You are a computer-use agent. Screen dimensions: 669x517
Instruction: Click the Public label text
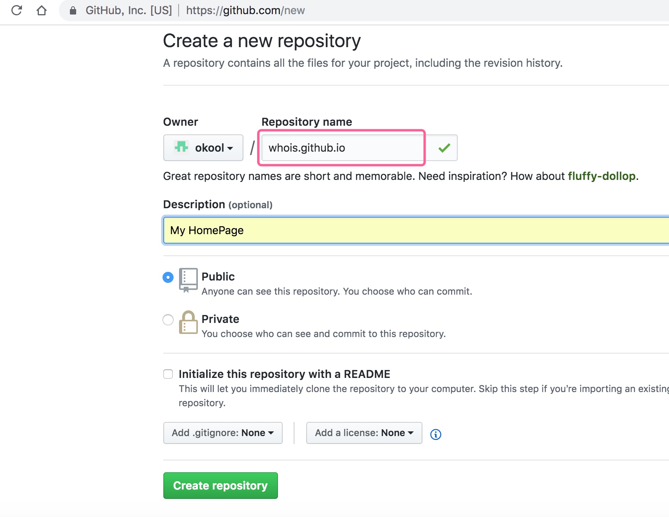[x=218, y=277]
